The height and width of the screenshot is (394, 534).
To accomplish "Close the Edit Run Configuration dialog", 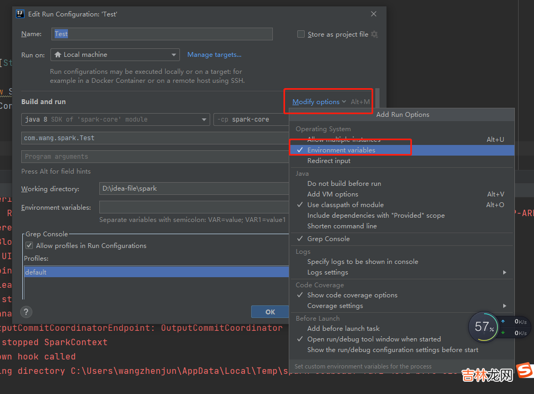I will pyautogui.click(x=374, y=14).
